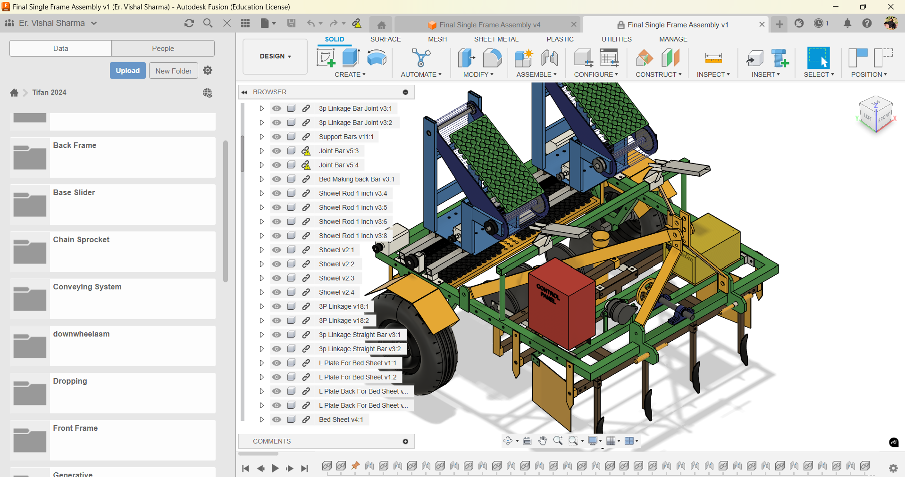905x477 pixels.
Task: Select the Data panel button
Action: click(x=61, y=48)
